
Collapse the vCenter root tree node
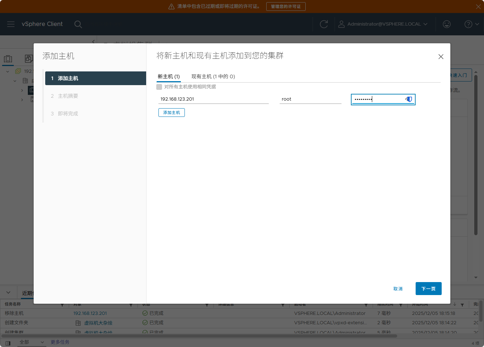8,71
